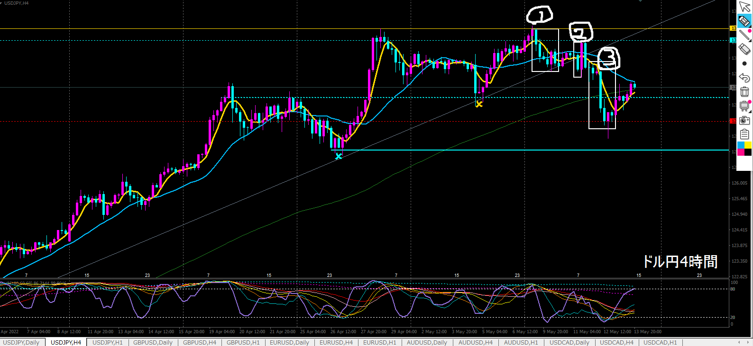Click the right chart-tabs scroll arrow
Image resolution: width=753 pixels, height=346 pixels.
[748, 342]
